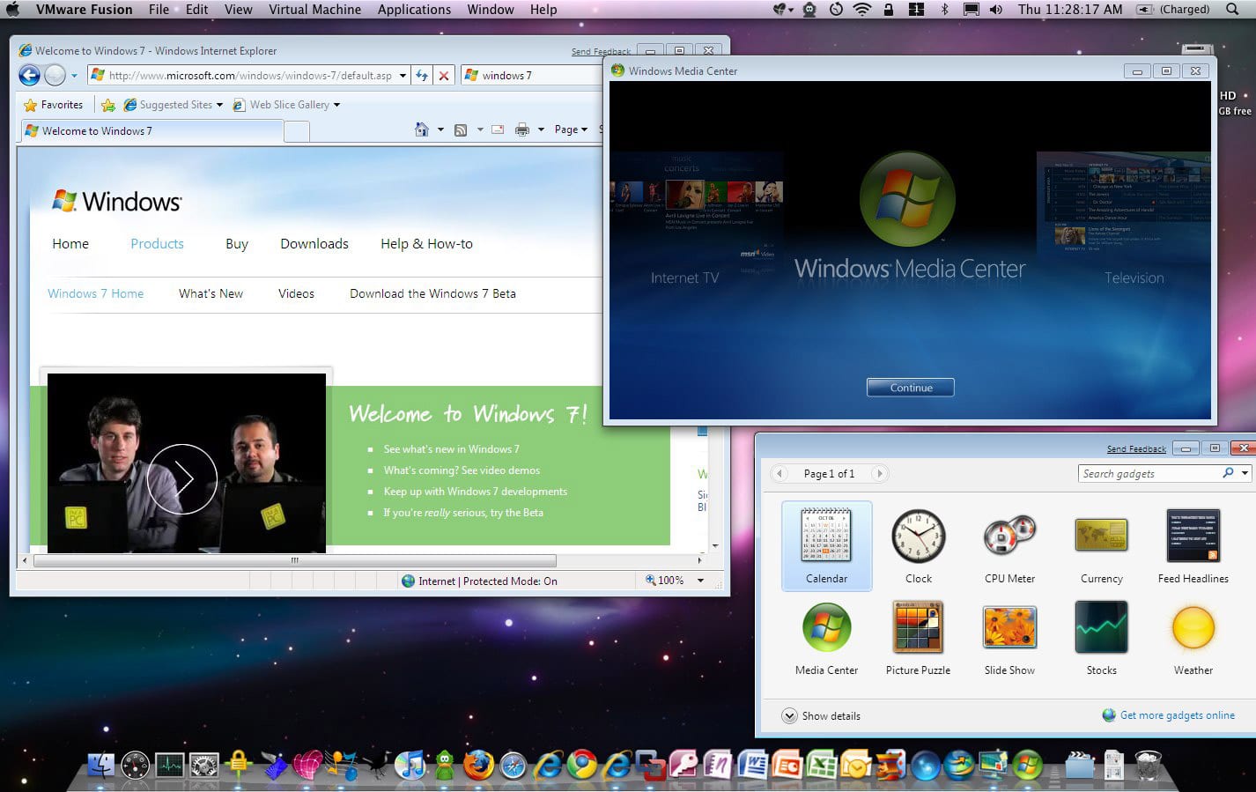This screenshot has height=792, width=1256.
Task: Go back in Internet Explorer
Action: [x=29, y=76]
